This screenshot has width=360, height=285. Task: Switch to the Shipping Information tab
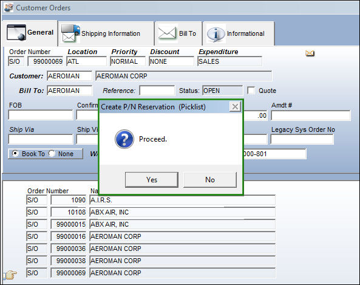pos(106,33)
